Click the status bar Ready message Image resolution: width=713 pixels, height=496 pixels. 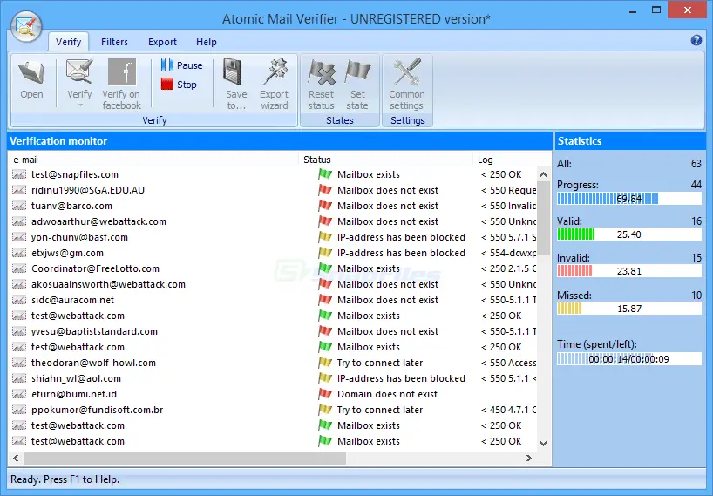point(65,479)
